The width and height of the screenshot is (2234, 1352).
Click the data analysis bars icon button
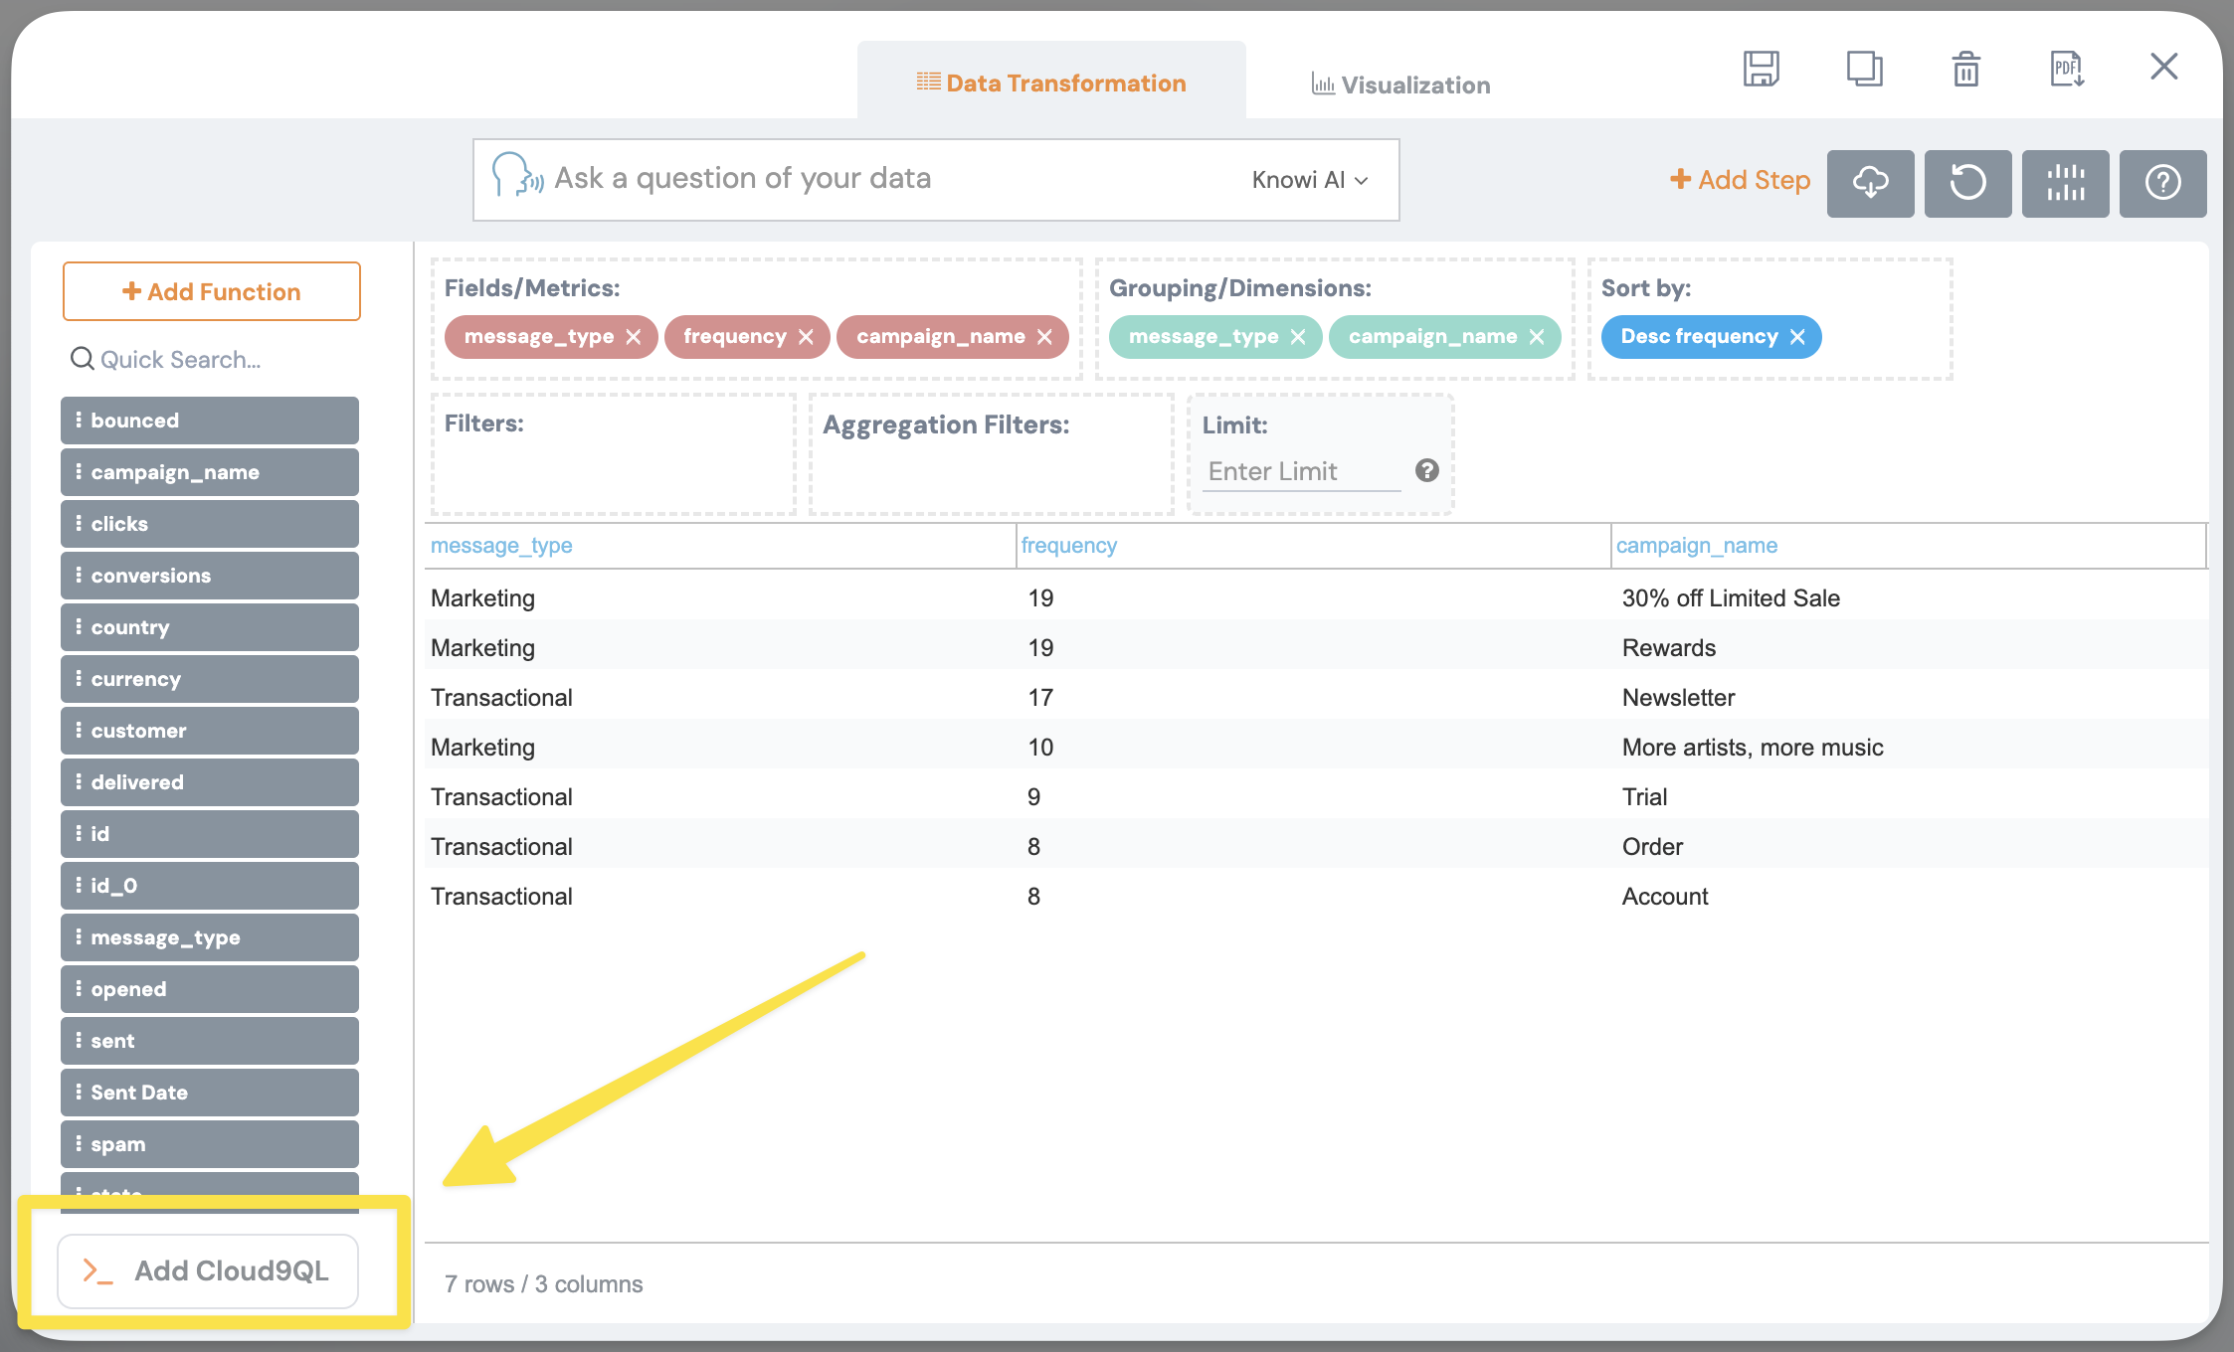click(x=2065, y=183)
